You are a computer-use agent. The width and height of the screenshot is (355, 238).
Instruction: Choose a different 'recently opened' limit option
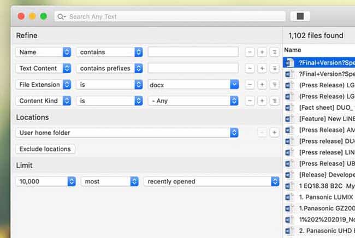tap(211, 181)
